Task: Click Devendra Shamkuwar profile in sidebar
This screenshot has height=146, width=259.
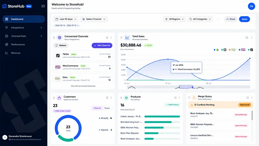Action: click(x=23, y=138)
